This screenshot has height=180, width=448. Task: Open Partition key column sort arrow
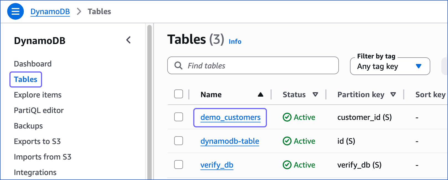[x=393, y=95]
